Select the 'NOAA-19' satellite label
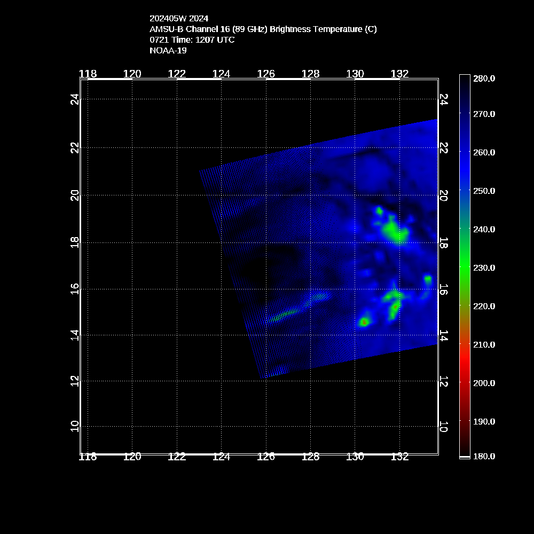Image resolution: width=534 pixels, height=534 pixels. tap(168, 50)
